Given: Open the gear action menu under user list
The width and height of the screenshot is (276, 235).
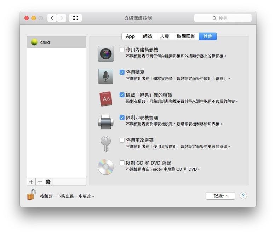Looking at the screenshot, I should click(48, 182).
